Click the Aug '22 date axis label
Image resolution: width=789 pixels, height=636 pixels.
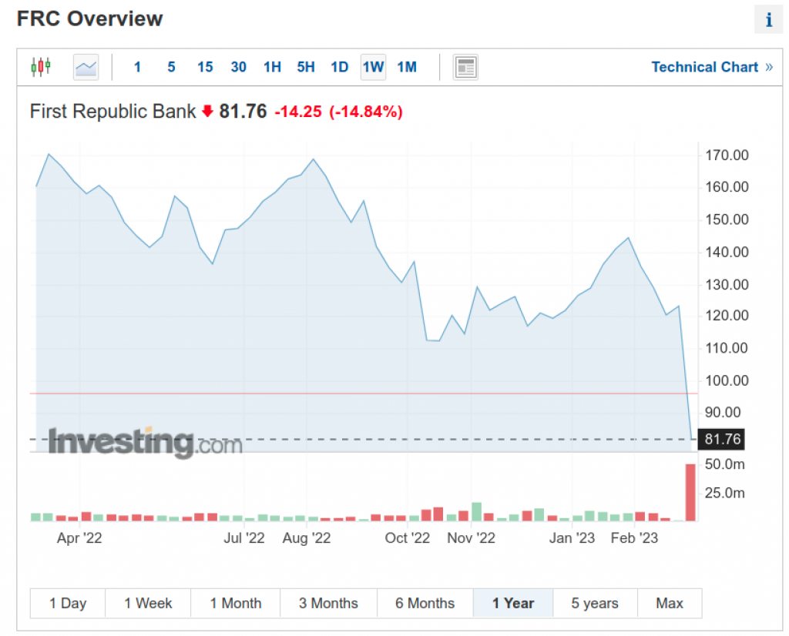[x=307, y=538]
